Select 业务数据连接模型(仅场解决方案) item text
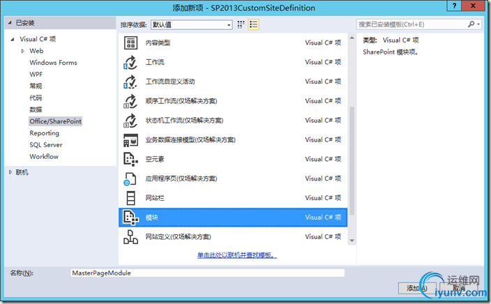The height and width of the screenshot is (304, 491). point(190,140)
